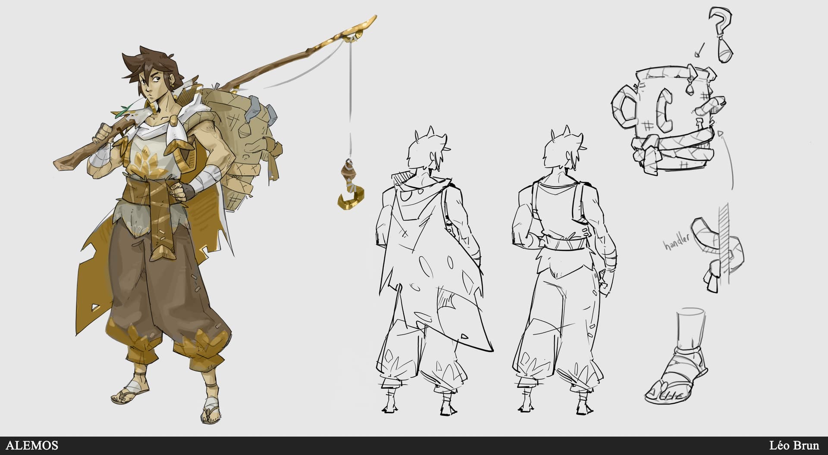Click the capeless back-view character sketch
The width and height of the screenshot is (828, 455).
pyautogui.click(x=564, y=271)
